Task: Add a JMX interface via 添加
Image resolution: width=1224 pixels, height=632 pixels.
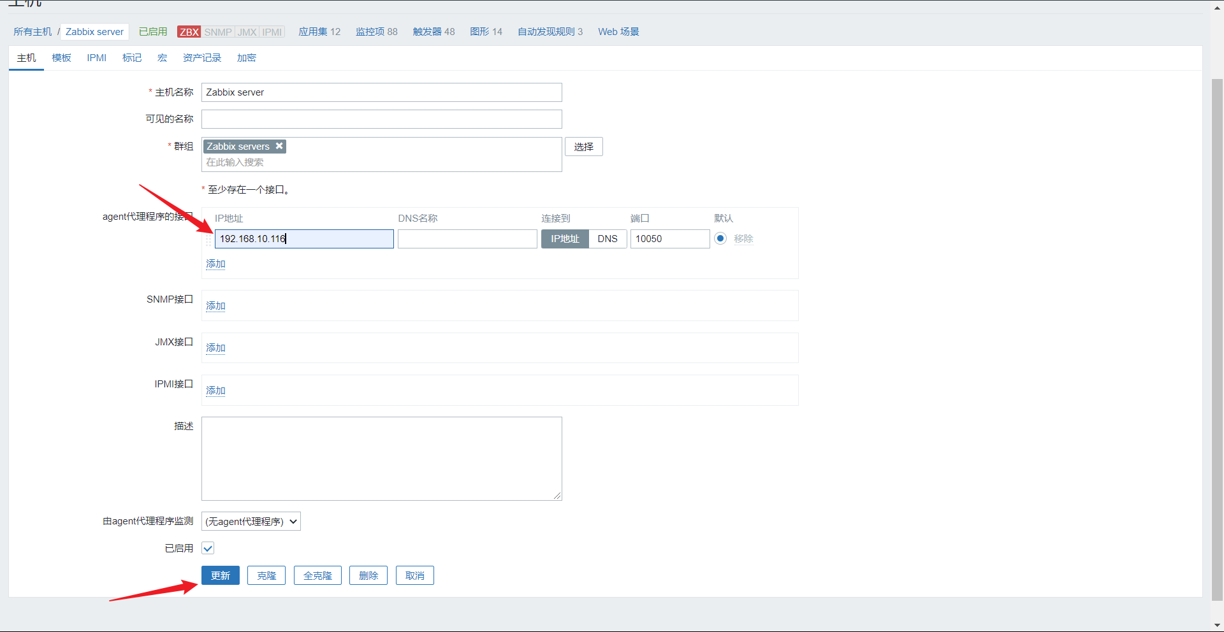Action: pos(215,348)
